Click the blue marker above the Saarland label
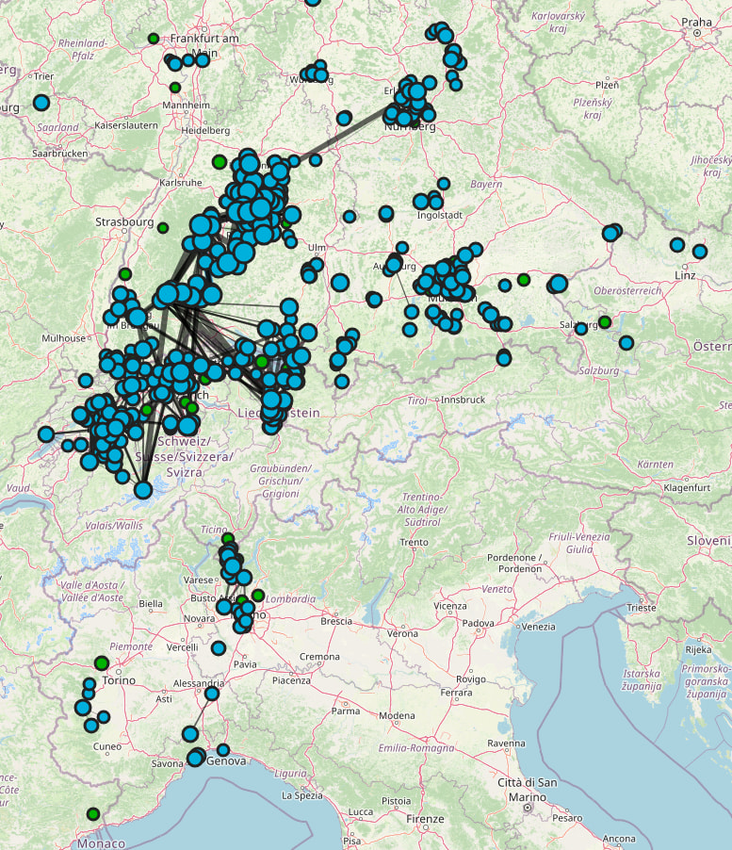 [41, 102]
